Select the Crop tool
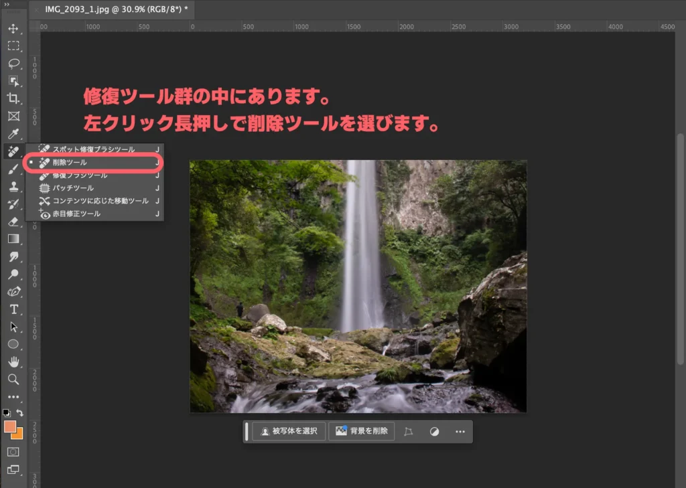This screenshot has width=686, height=488. point(13,98)
